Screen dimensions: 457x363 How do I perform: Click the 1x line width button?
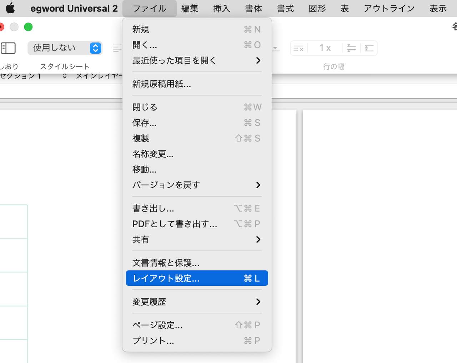pyautogui.click(x=325, y=48)
